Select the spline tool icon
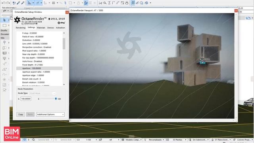 (4, 74)
